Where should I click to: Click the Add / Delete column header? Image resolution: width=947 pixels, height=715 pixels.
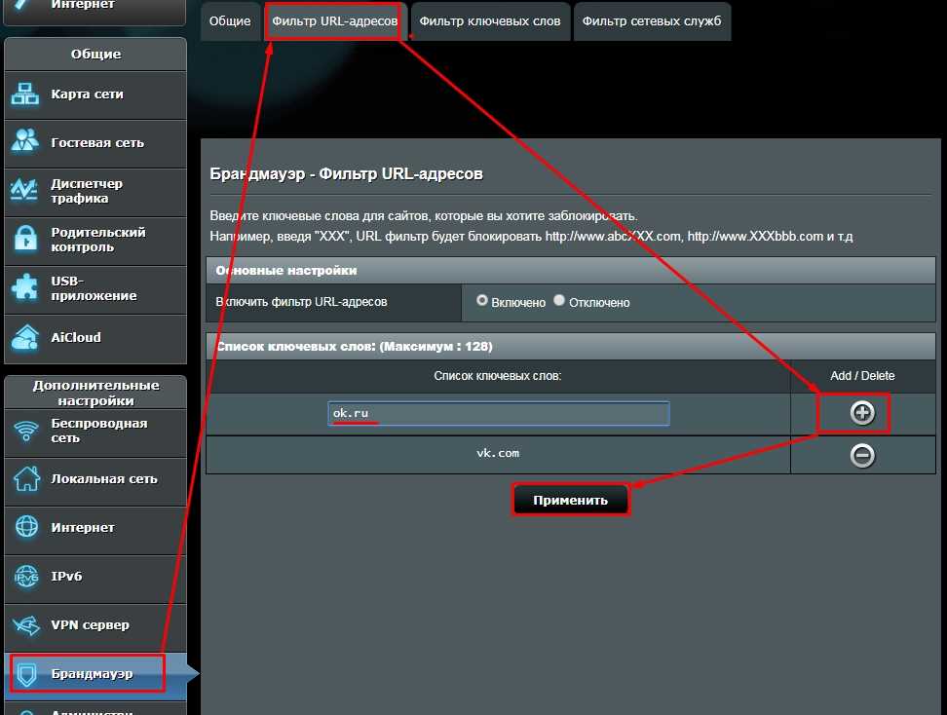tap(862, 376)
